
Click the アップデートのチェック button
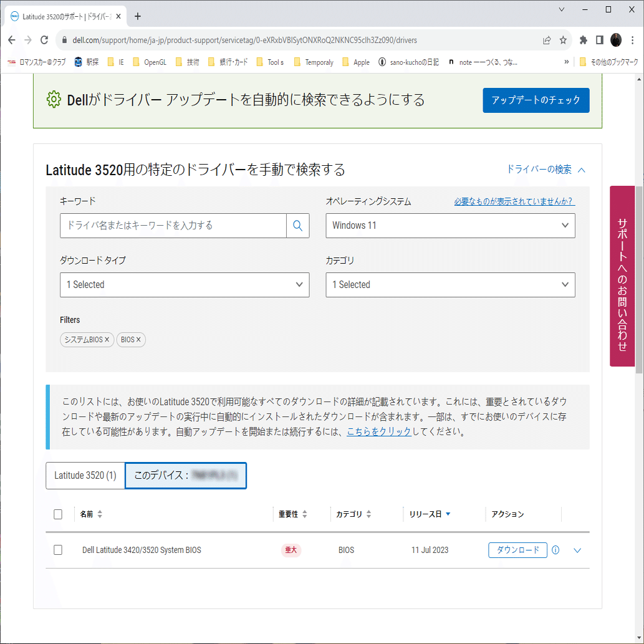(x=536, y=100)
